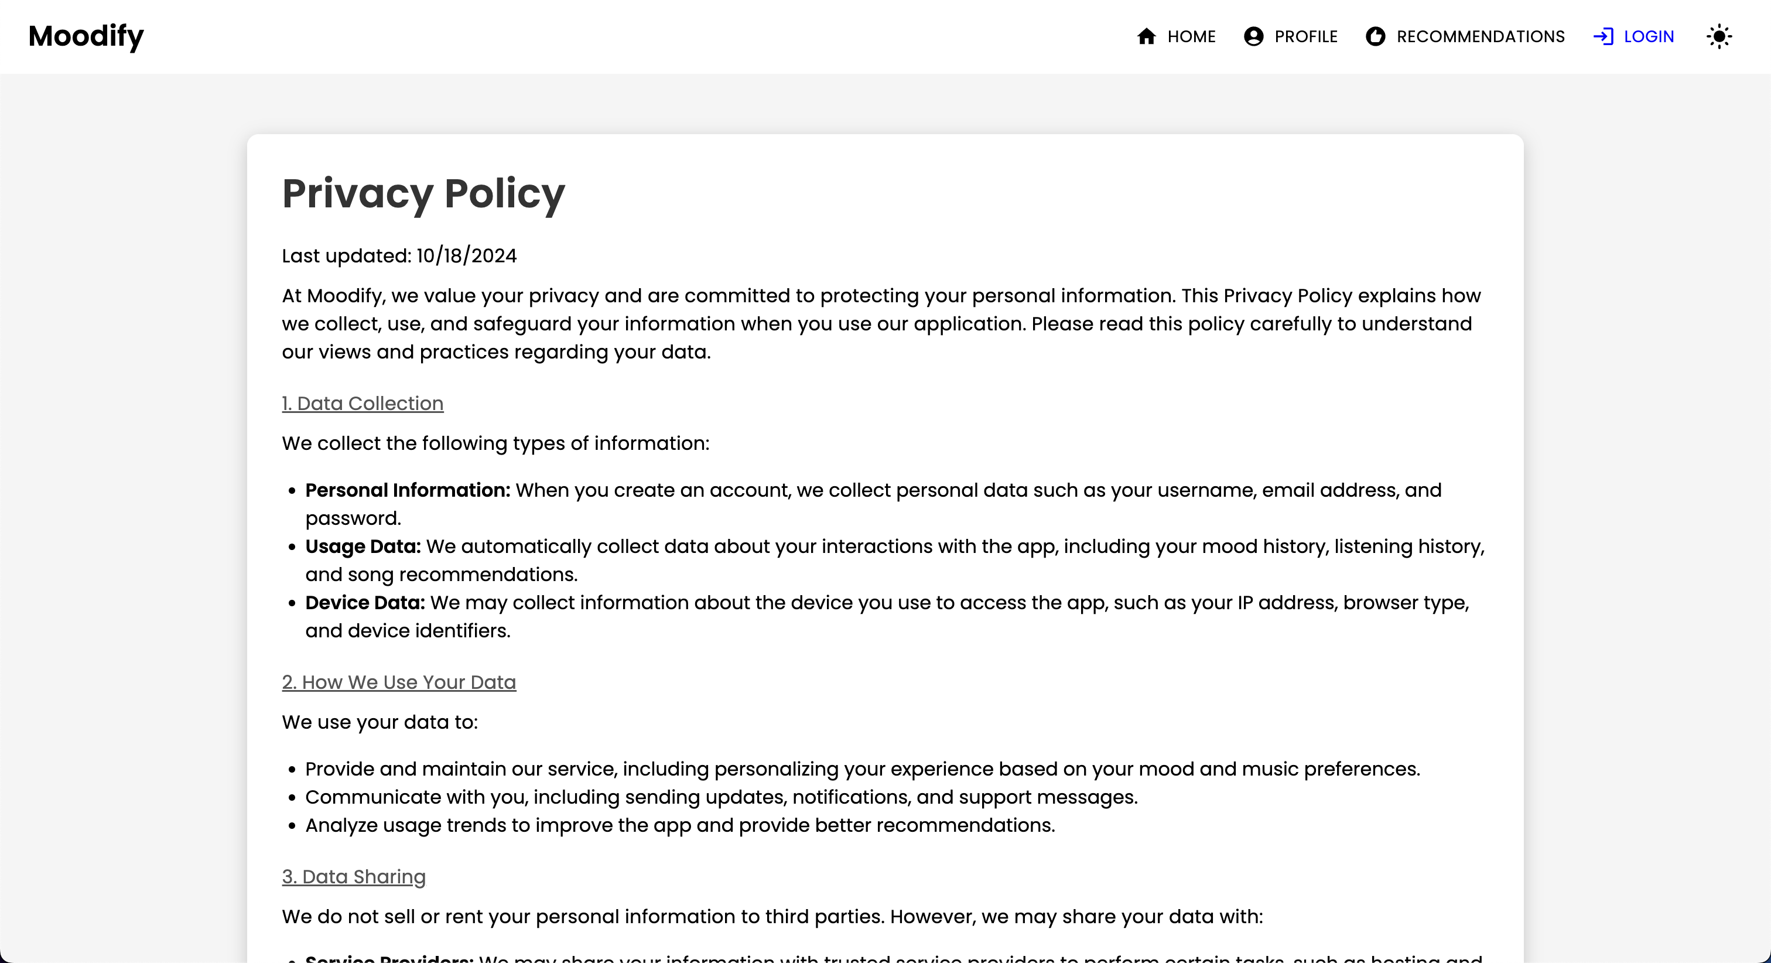Toggle the sun light/dark theme icon
1771x963 pixels.
pyautogui.click(x=1719, y=36)
